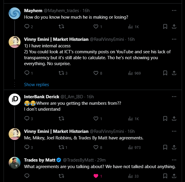Repost Mayhem's tweet about making or losing
This screenshot has width=185, height=182.
(x=61, y=27)
